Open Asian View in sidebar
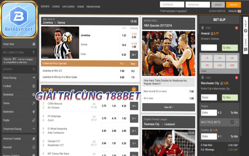This screenshot has height=156, width=249. tap(19, 44)
